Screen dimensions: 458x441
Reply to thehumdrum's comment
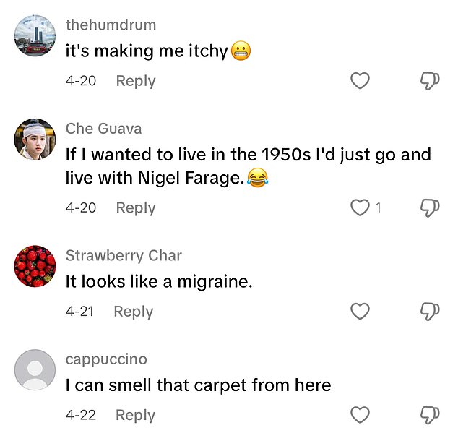pyautogui.click(x=136, y=81)
